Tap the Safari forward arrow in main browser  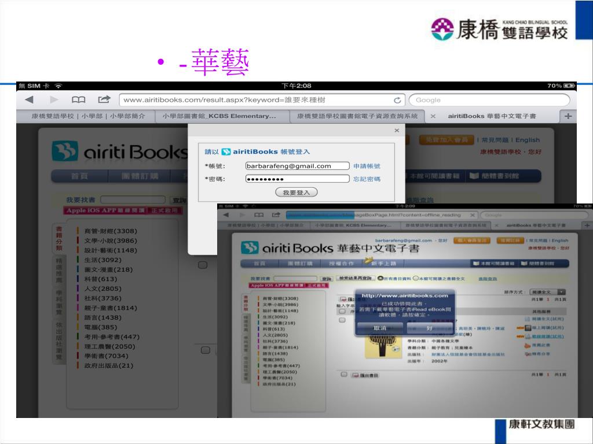(x=54, y=99)
